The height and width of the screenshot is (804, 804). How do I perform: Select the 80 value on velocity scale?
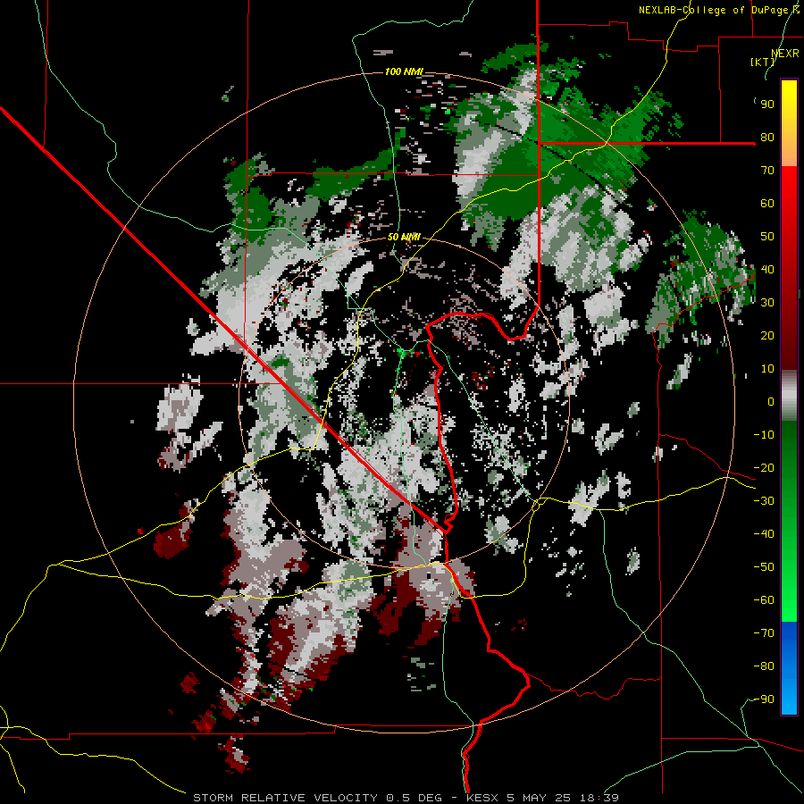click(767, 137)
